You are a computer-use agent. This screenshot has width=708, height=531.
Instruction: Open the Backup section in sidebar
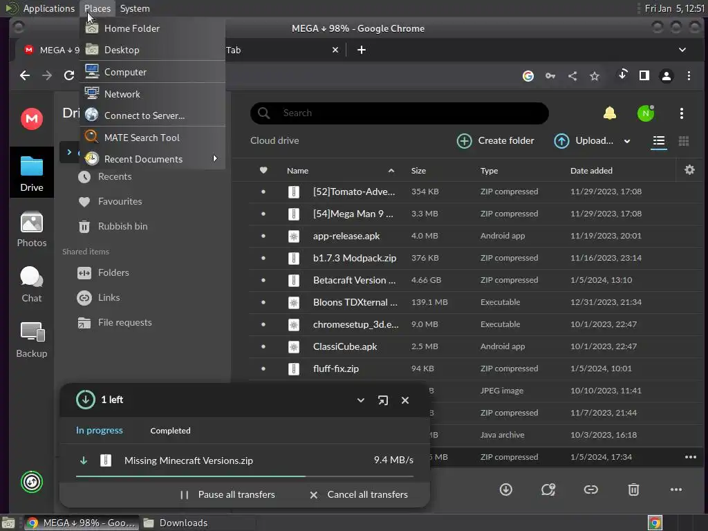(32, 340)
